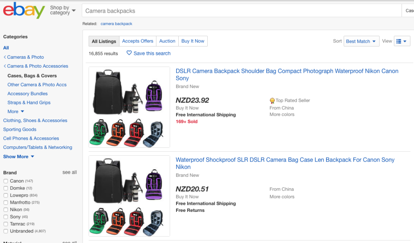Click the list view icon
The height and width of the screenshot is (243, 414).
[x=399, y=41]
